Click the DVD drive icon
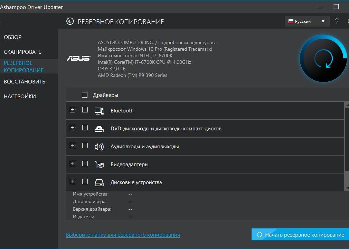The image size is (349, 249). 99,129
